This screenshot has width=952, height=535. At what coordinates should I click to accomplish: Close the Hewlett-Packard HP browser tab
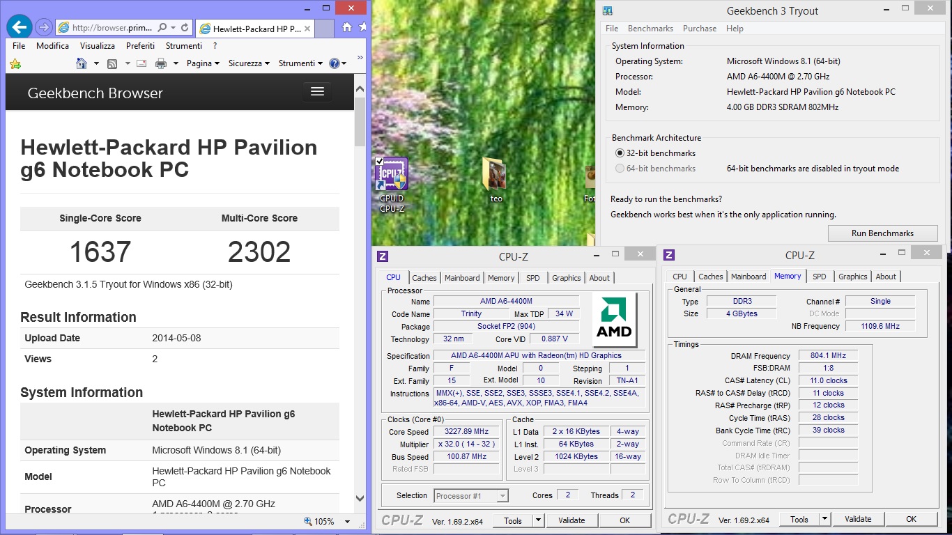pyautogui.click(x=306, y=29)
